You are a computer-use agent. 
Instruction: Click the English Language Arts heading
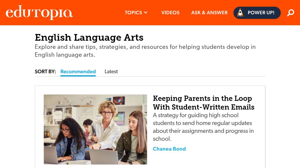(x=89, y=37)
